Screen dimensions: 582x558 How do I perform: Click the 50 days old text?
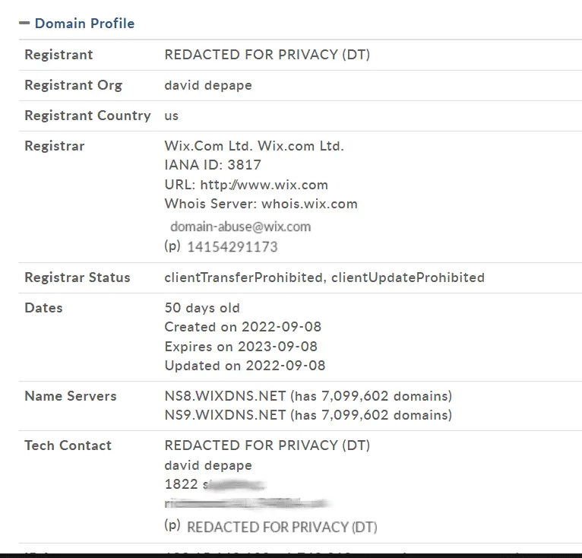(202, 308)
